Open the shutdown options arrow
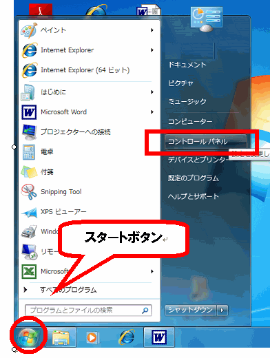 (222, 310)
